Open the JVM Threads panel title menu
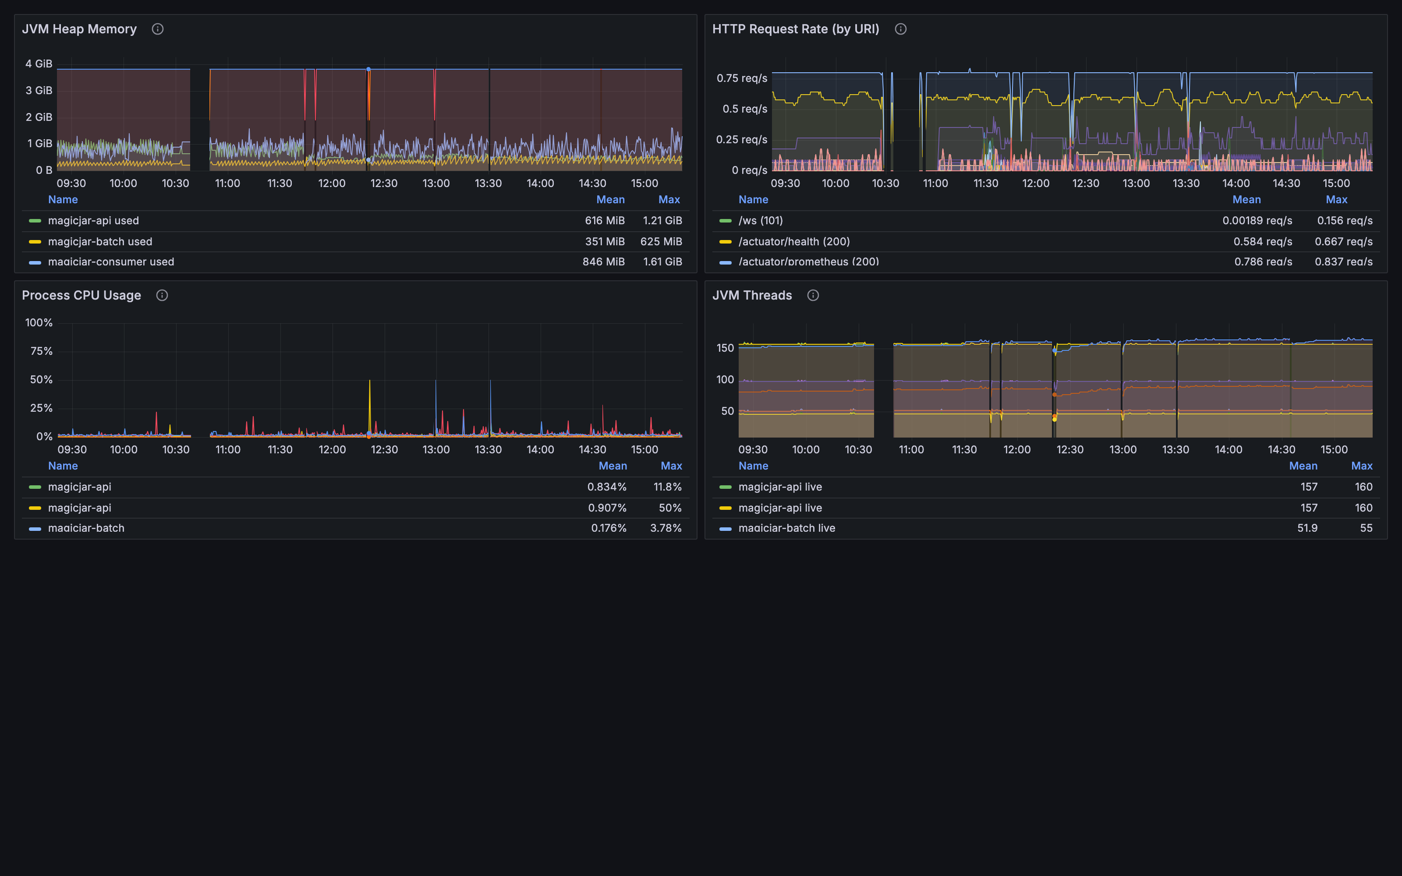1402x876 pixels. pyautogui.click(x=752, y=296)
